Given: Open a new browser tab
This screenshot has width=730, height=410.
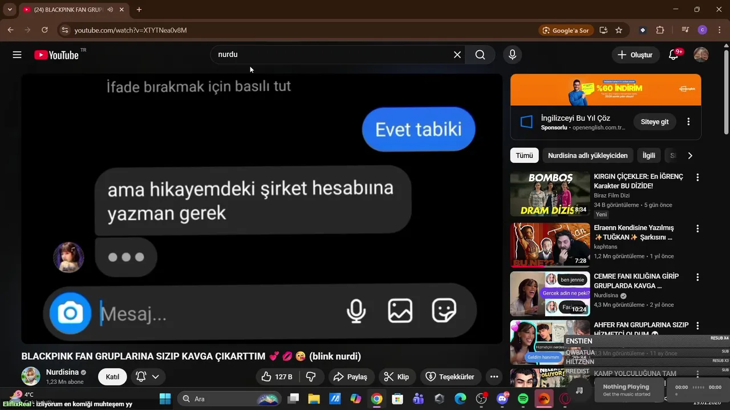Looking at the screenshot, I should click(x=139, y=10).
